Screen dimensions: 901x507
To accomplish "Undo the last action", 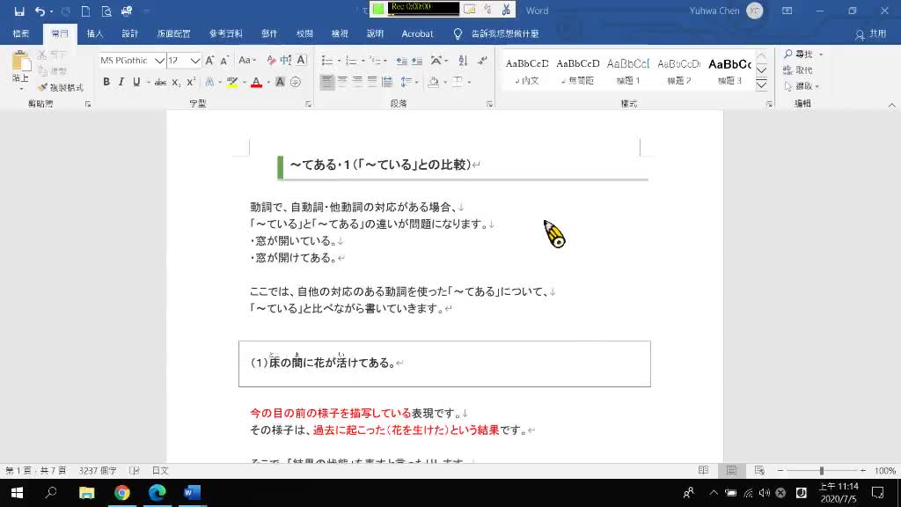I will 39,11.
